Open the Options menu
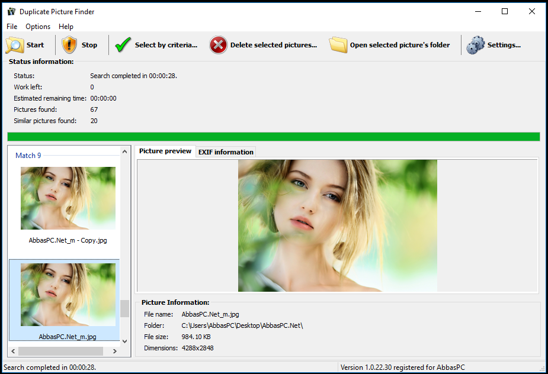This screenshot has height=374, width=548. pos(38,27)
